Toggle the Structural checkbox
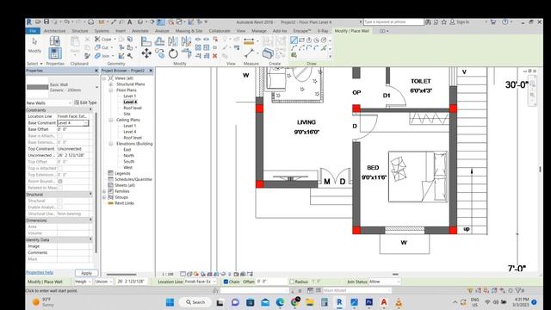Viewport: 551px width, 310px height. [60, 201]
